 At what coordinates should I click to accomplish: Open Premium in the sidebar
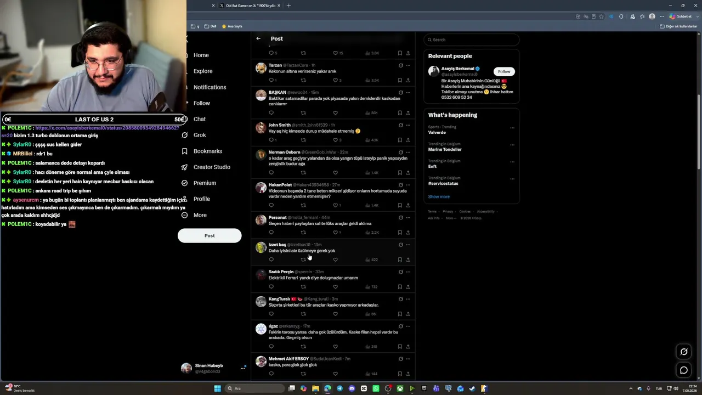[x=200, y=183]
